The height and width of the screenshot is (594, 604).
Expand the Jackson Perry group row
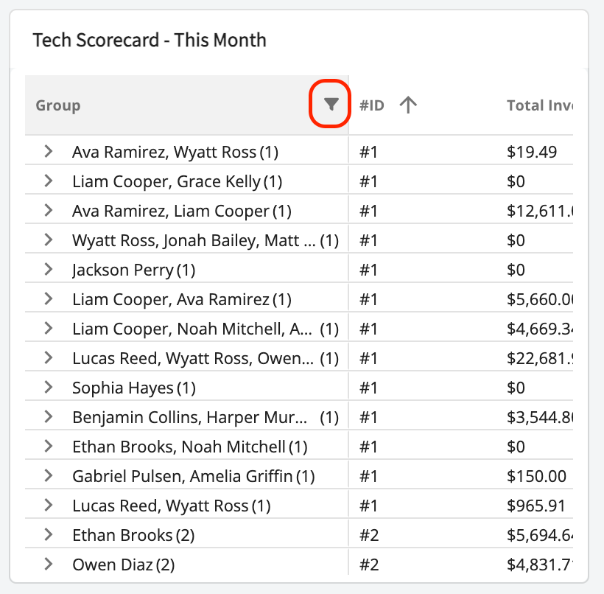click(x=48, y=269)
